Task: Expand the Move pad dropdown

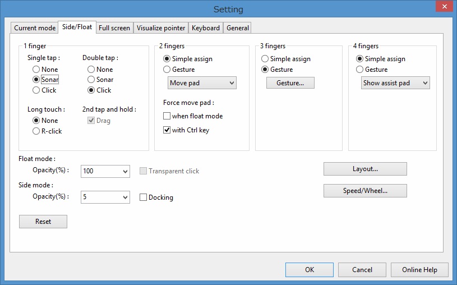Action: tap(202, 83)
